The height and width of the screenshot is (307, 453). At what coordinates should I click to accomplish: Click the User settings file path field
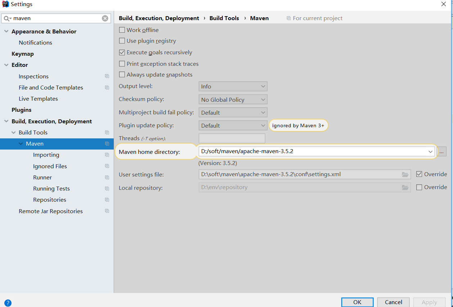click(x=304, y=174)
